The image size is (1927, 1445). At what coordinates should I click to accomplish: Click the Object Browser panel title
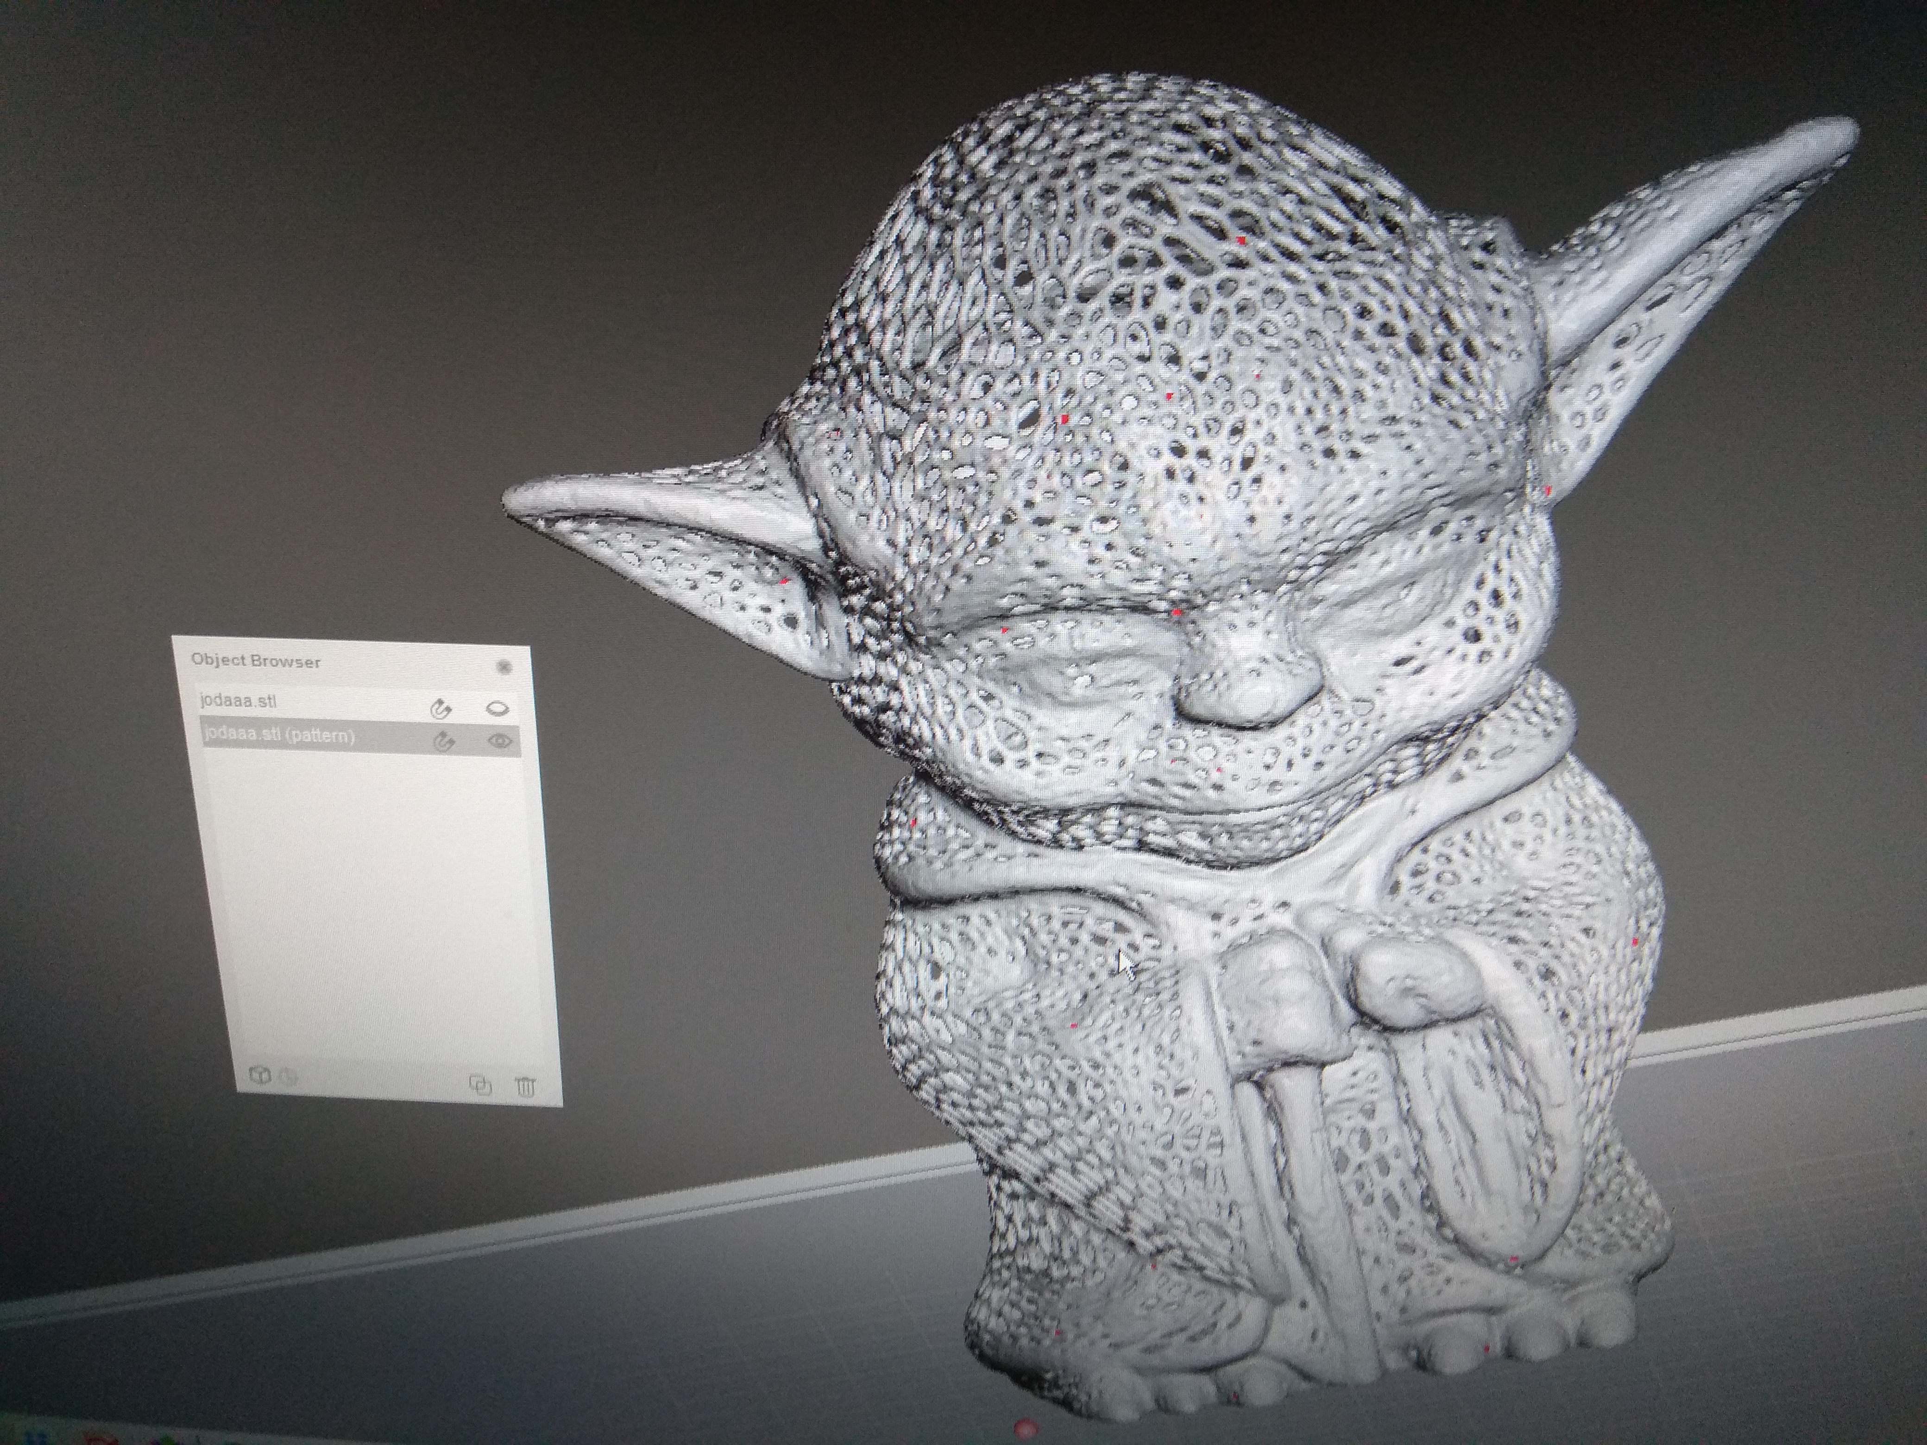(255, 661)
